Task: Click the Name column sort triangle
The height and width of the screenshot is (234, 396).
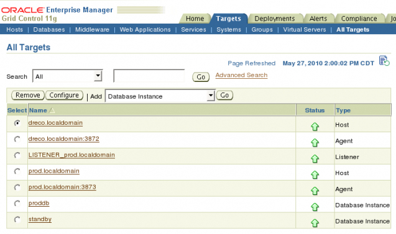Action: (52, 110)
